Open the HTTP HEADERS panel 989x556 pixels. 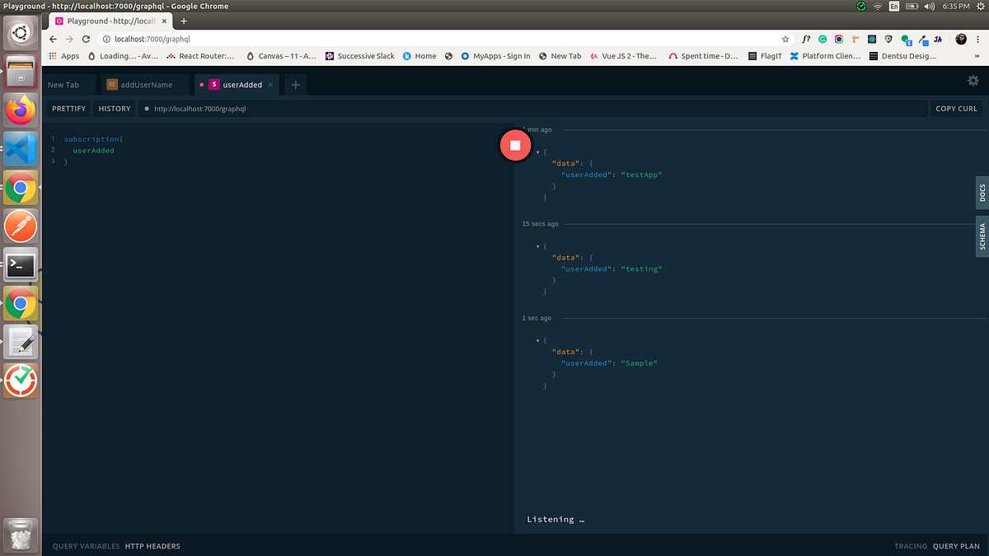pyautogui.click(x=152, y=545)
